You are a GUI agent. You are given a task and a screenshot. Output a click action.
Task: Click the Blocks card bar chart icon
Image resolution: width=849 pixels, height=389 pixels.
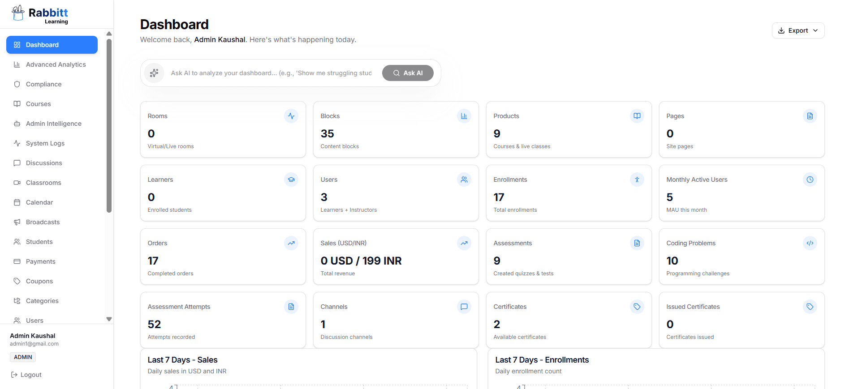coord(464,116)
